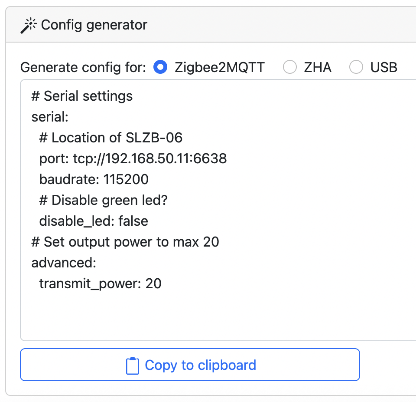Click the '# Serial settings' comment line
Image resolution: width=416 pixels, height=402 pixels.
(82, 96)
